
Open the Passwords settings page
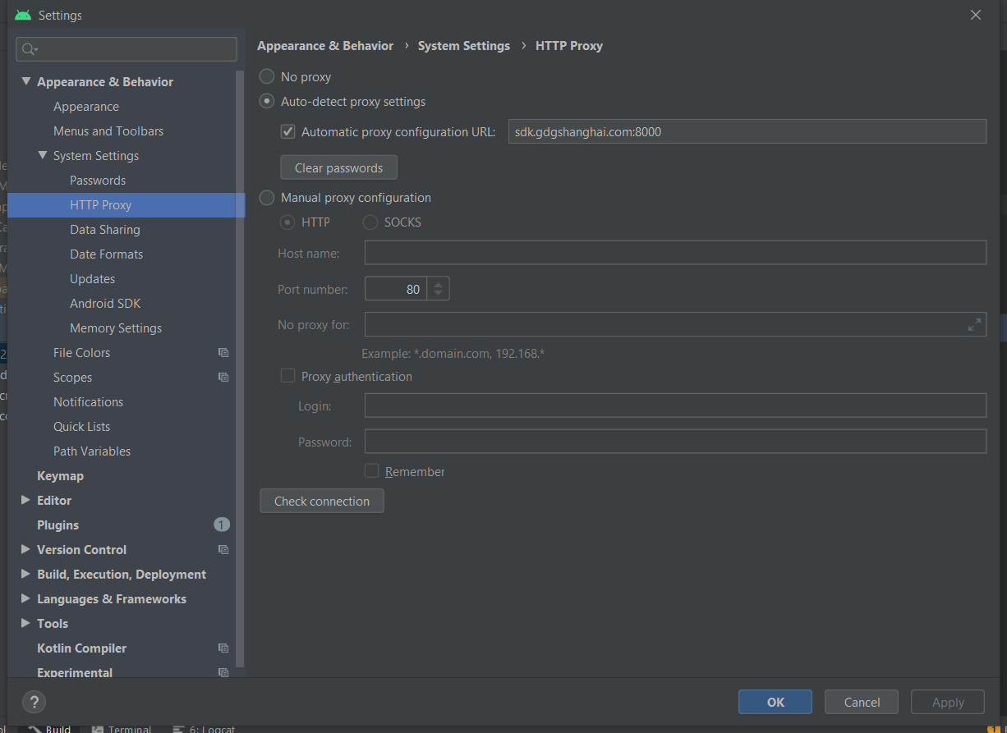tap(98, 181)
